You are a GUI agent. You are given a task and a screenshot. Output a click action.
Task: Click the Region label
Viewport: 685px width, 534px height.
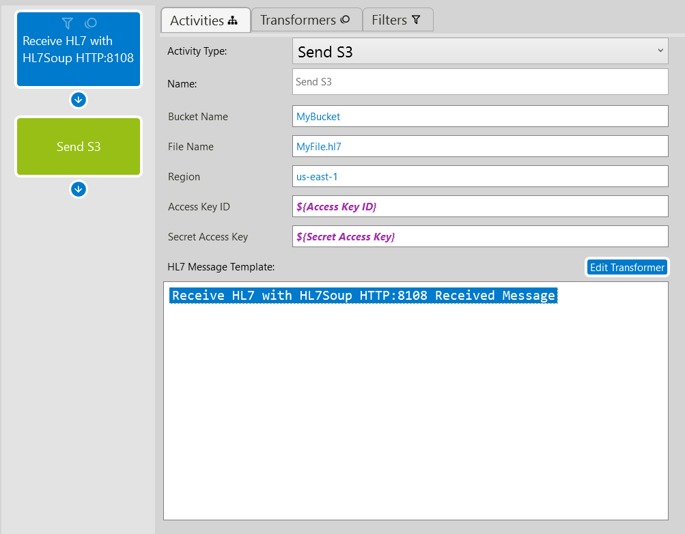click(184, 177)
